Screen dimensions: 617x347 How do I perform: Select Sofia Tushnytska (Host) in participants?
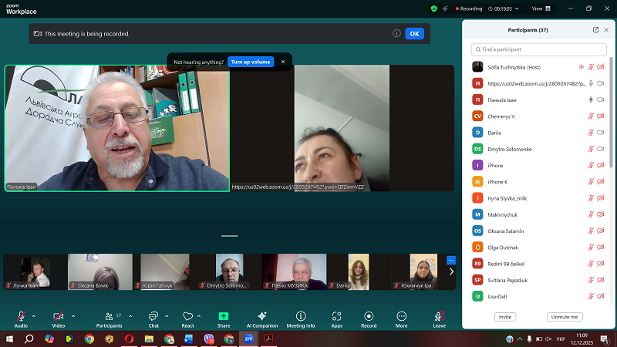(x=538, y=67)
